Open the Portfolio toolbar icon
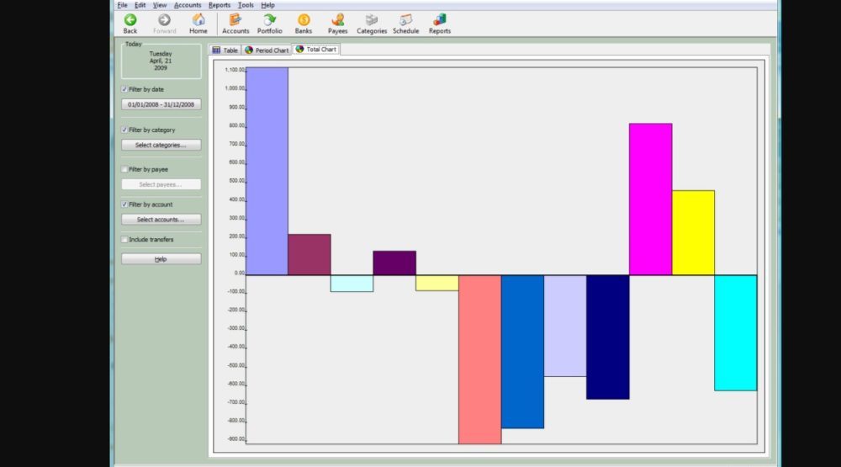The height and width of the screenshot is (467, 841). point(270,19)
